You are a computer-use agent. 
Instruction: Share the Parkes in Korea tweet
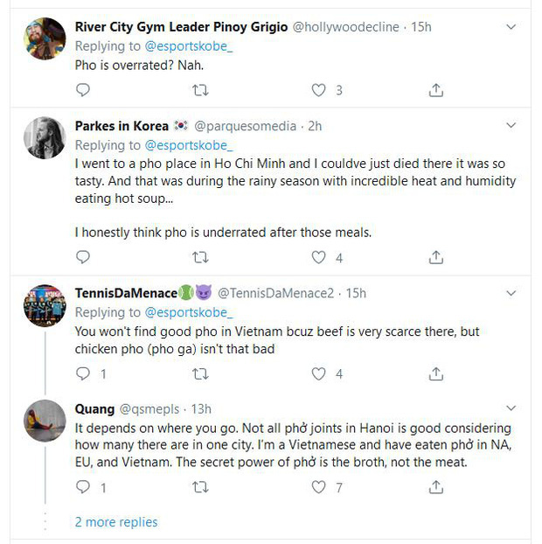coord(436,257)
